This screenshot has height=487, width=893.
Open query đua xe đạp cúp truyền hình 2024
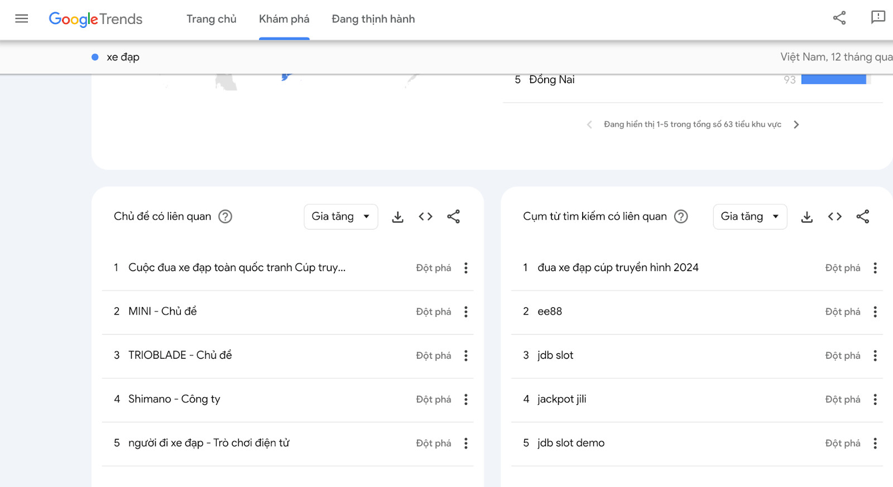click(x=618, y=268)
